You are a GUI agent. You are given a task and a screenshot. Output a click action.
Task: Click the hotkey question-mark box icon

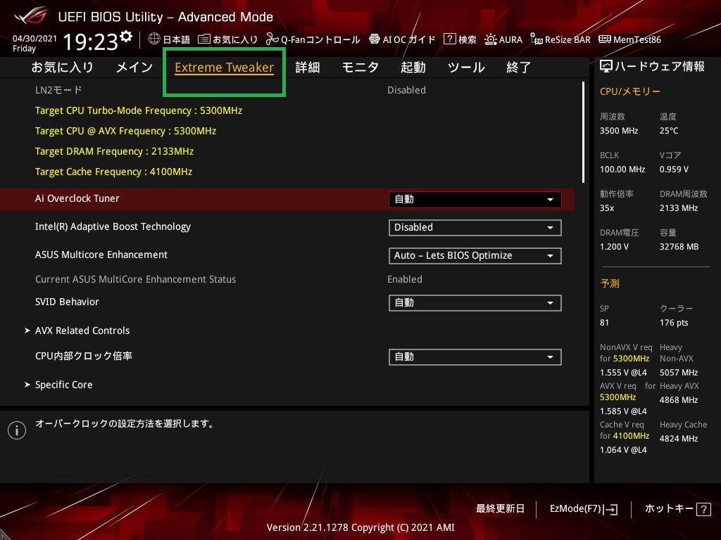[703, 509]
